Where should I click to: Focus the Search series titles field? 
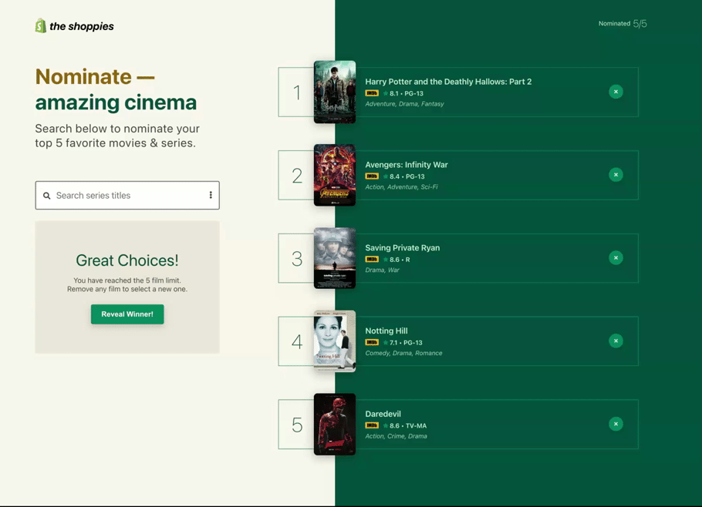click(127, 196)
